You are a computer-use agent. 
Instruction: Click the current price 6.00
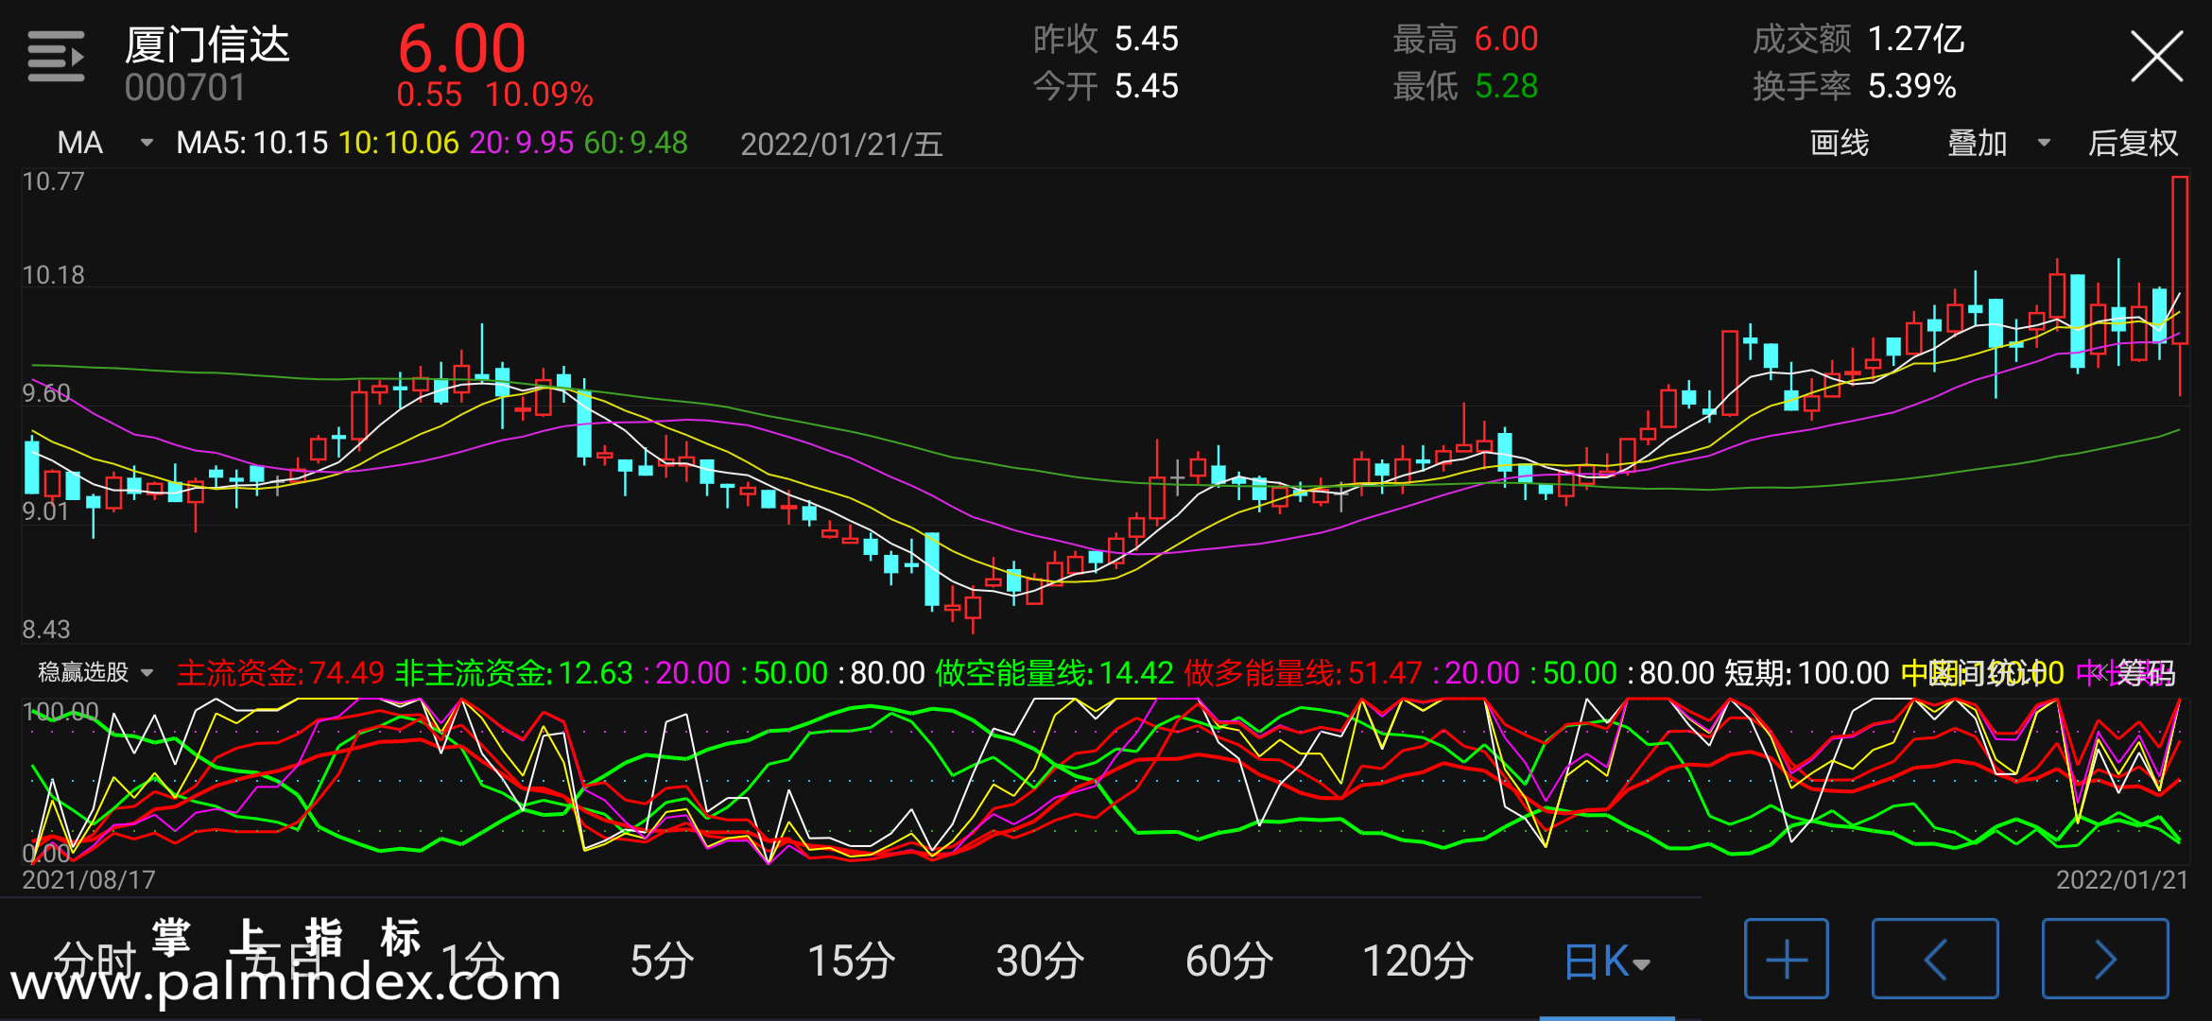click(x=461, y=48)
